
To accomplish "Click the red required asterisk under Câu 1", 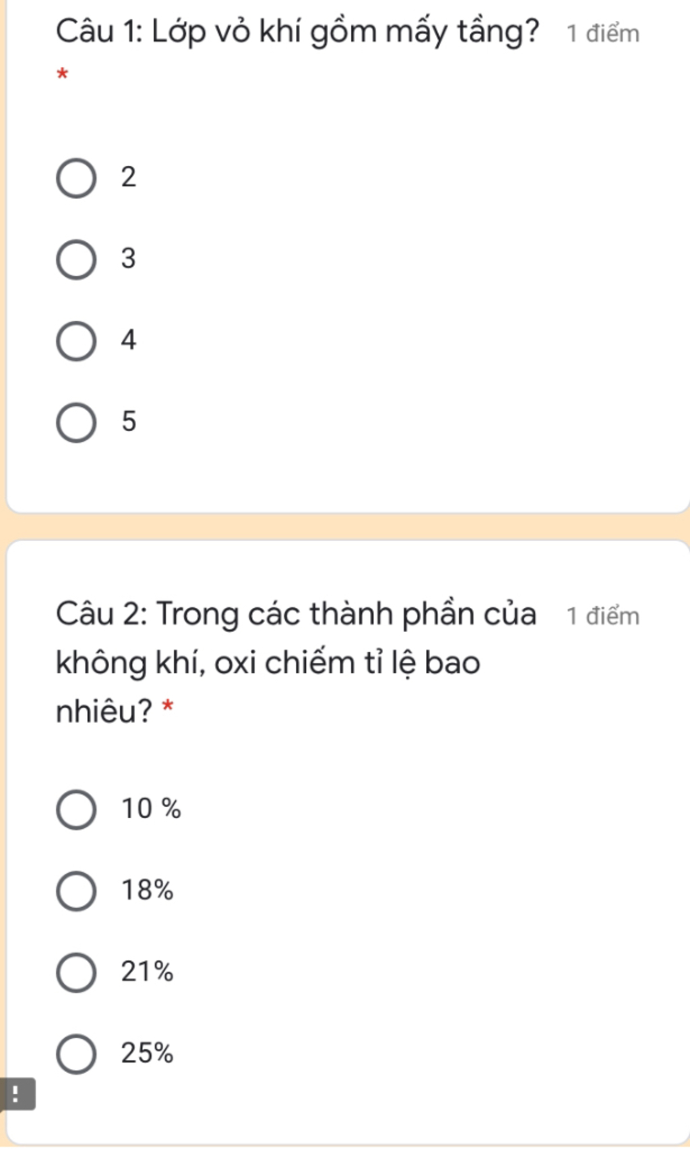I will 62,74.
